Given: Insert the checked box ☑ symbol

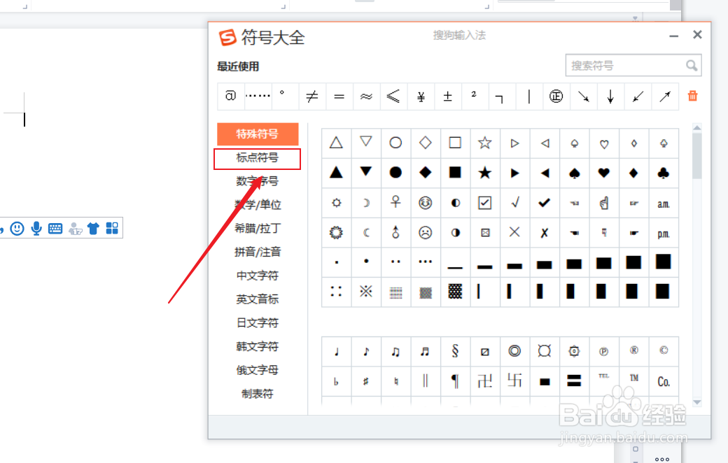Looking at the screenshot, I should click(x=484, y=203).
